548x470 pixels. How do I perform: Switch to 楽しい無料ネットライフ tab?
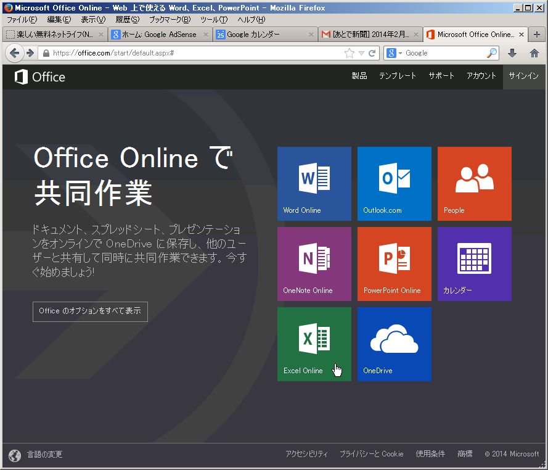[55, 35]
